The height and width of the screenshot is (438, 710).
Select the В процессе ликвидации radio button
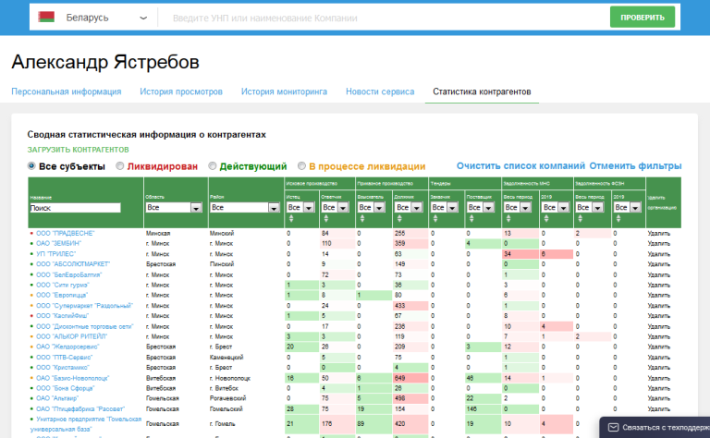301,166
